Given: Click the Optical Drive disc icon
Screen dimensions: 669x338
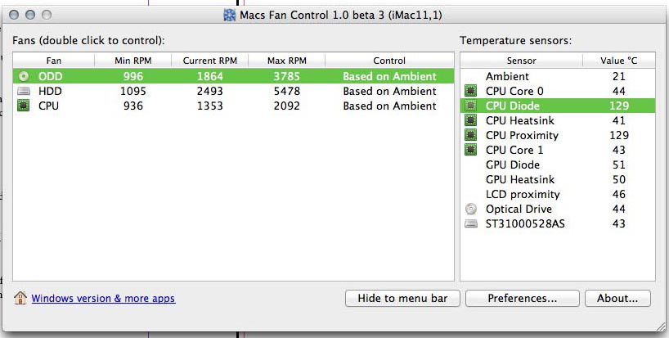Looking at the screenshot, I should pyautogui.click(x=470, y=210).
